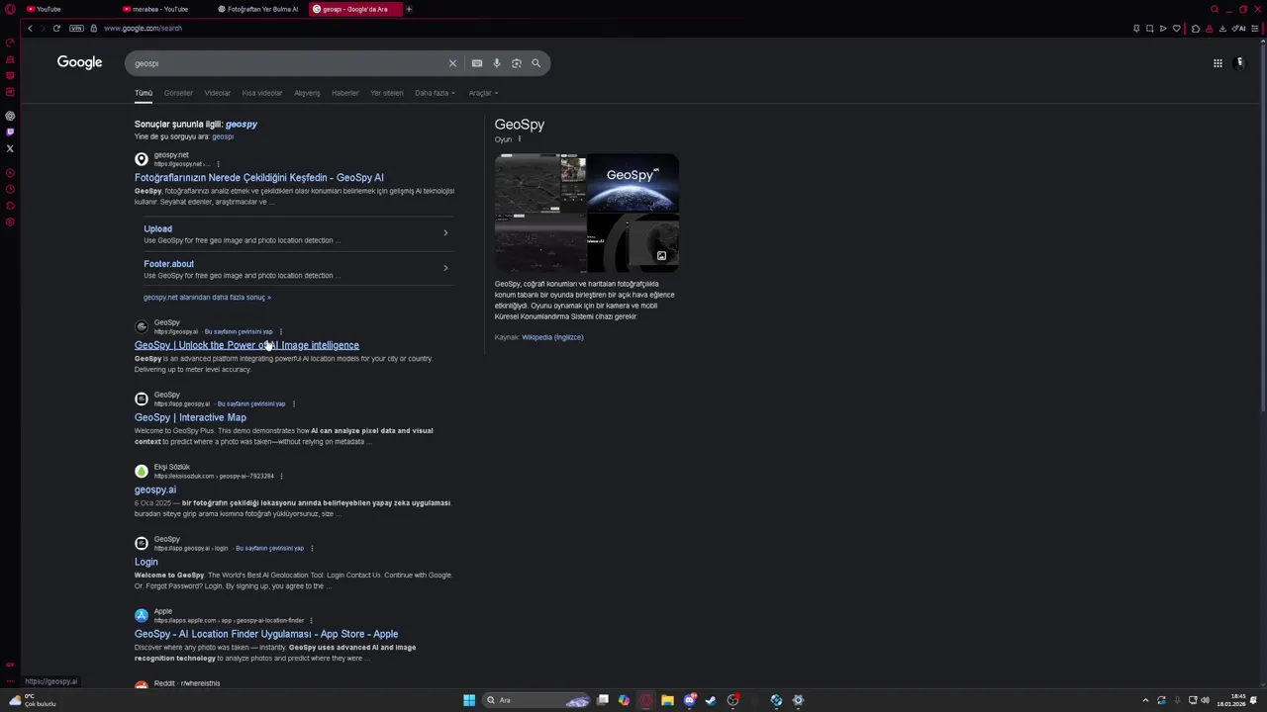Open GX Control speedometer icon in sidebar
Image resolution: width=1267 pixels, height=712 pixels.
(10, 43)
